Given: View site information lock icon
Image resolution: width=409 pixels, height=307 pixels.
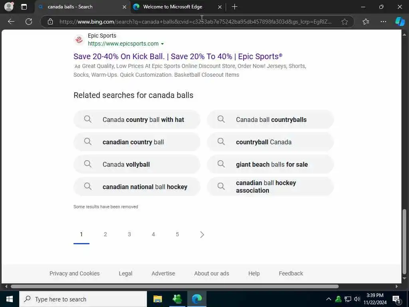Looking at the screenshot, I should tap(50, 22).
